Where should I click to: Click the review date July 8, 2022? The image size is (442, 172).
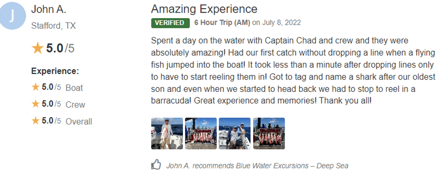(281, 23)
